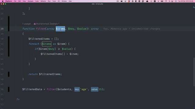The width and height of the screenshot is (195, 109).
Task: Click the 'key:' inlay hint
Action: [77, 89]
